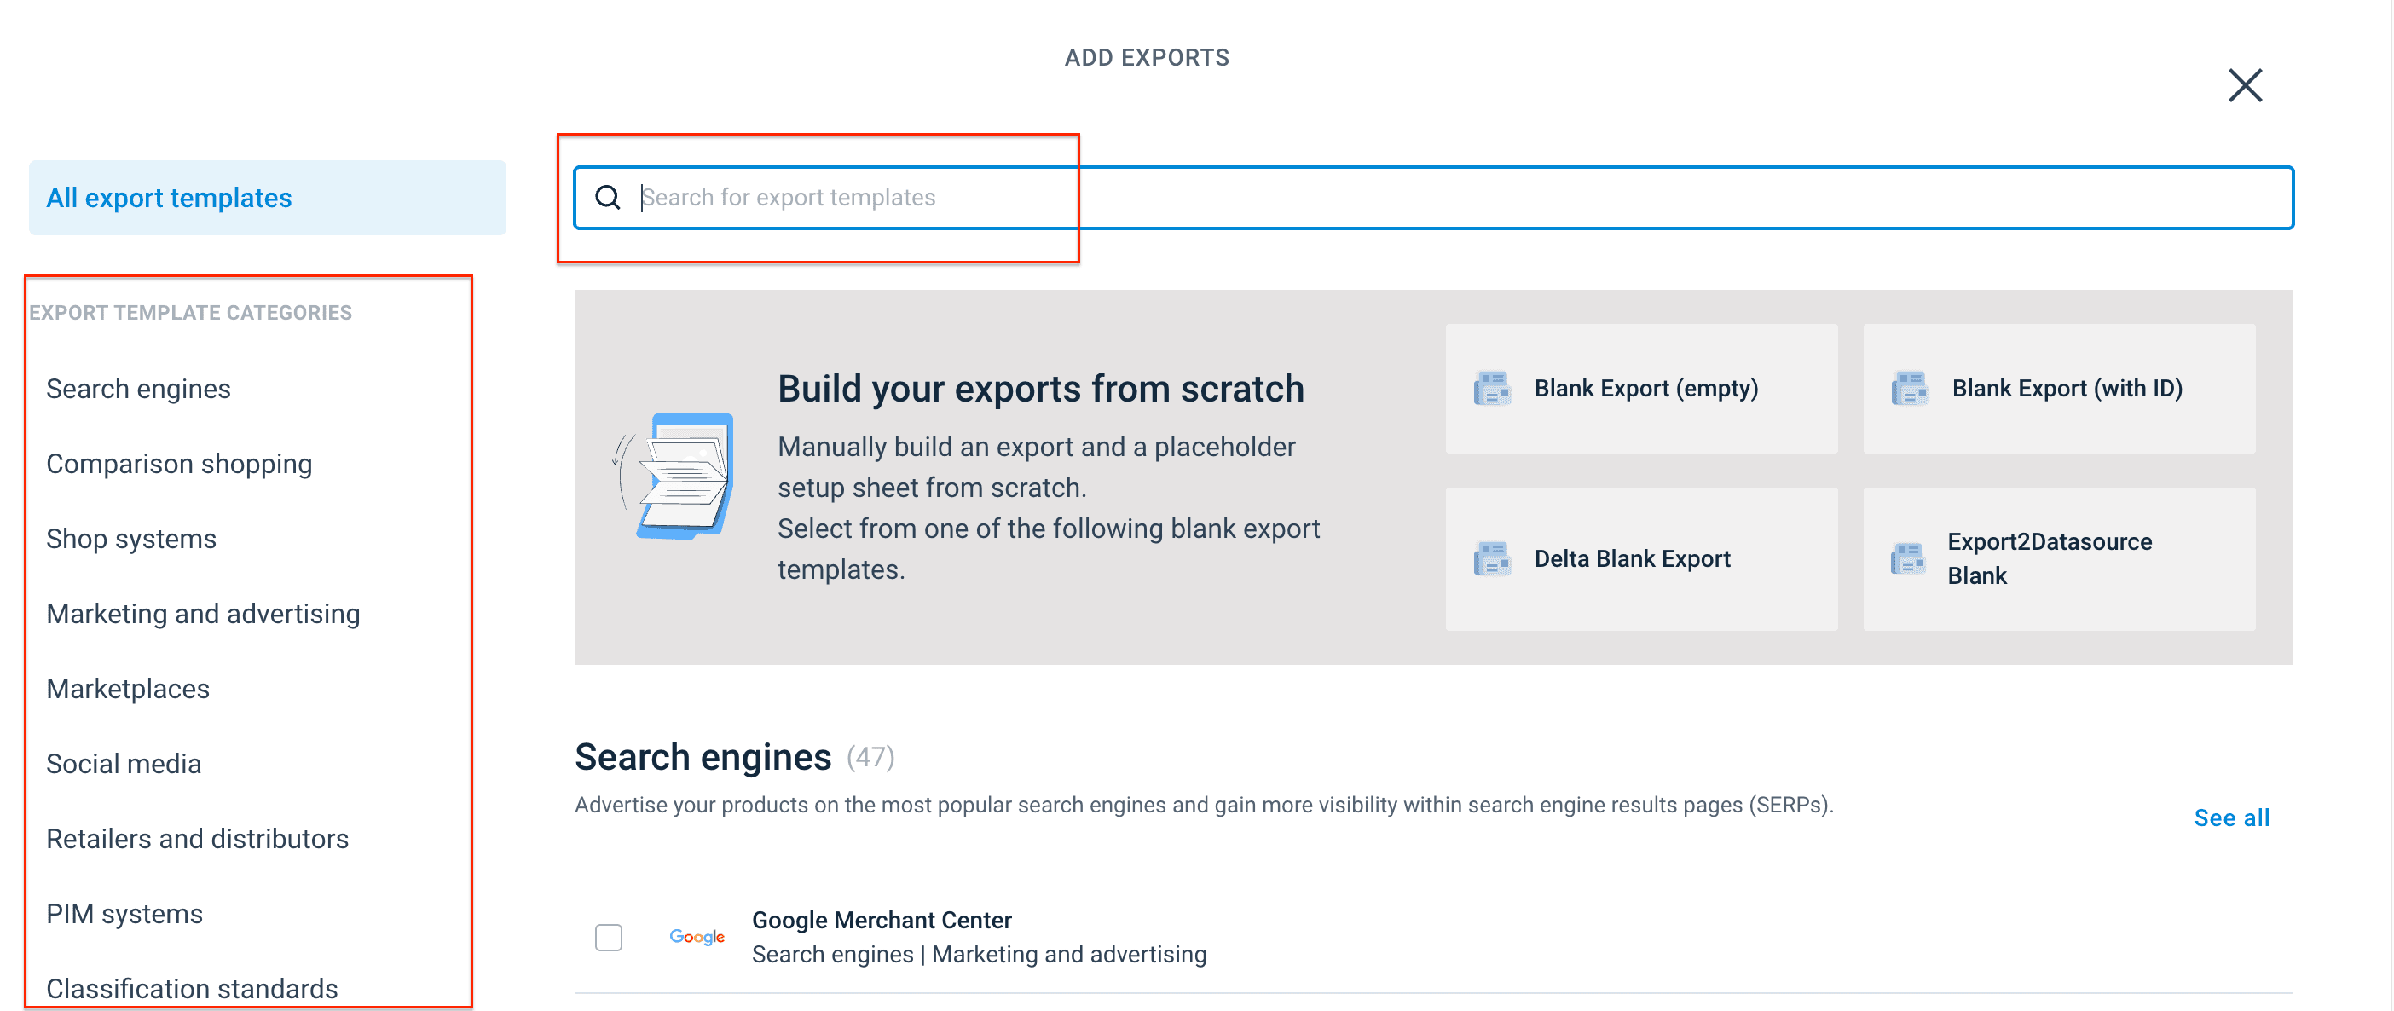The image size is (2394, 1011).
Task: Check the Google Merchant Center checkbox
Action: (x=609, y=937)
